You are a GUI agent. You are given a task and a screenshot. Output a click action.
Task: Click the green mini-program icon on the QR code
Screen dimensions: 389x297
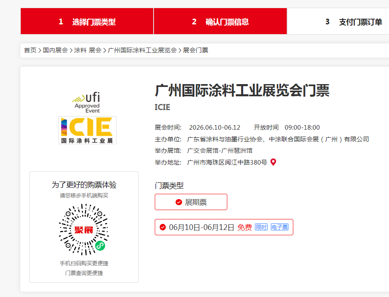click(100, 246)
